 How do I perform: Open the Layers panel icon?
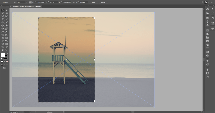pyautogui.click(x=207, y=70)
